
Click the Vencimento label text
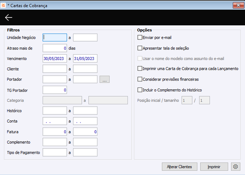pyautogui.click(x=17, y=59)
